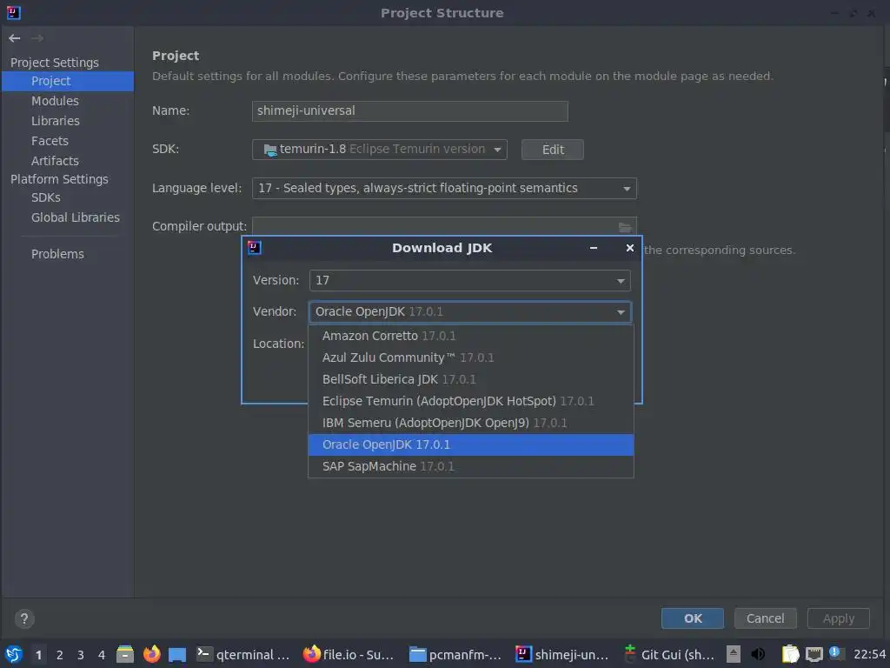Launch Firefox from the taskbar launcher
This screenshot has width=890, height=668.
point(151,654)
